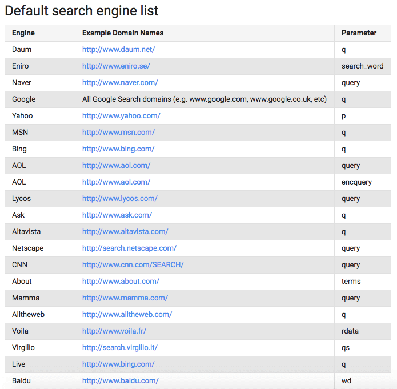Open the bing.com link in Bing row
397x389 pixels.
[x=118, y=149]
